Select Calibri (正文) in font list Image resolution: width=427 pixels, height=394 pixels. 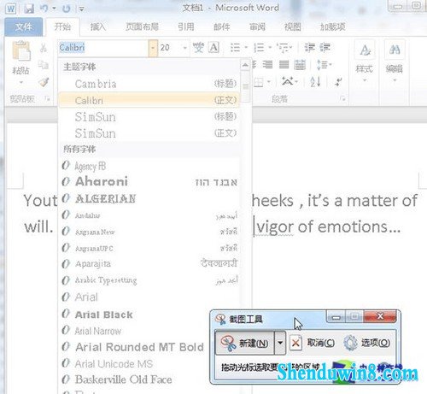[x=149, y=100]
